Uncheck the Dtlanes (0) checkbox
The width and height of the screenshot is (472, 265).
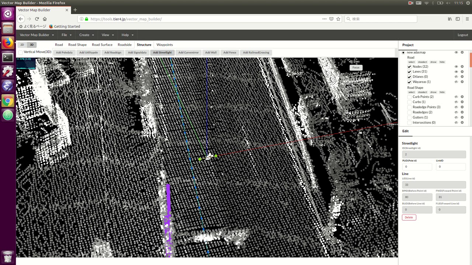(x=409, y=77)
